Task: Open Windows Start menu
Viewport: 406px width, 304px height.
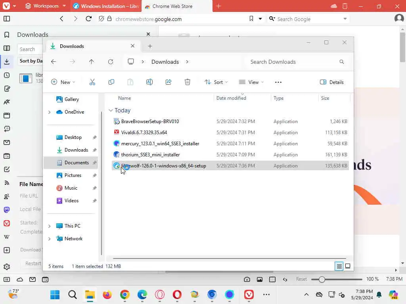Action: 55,294
